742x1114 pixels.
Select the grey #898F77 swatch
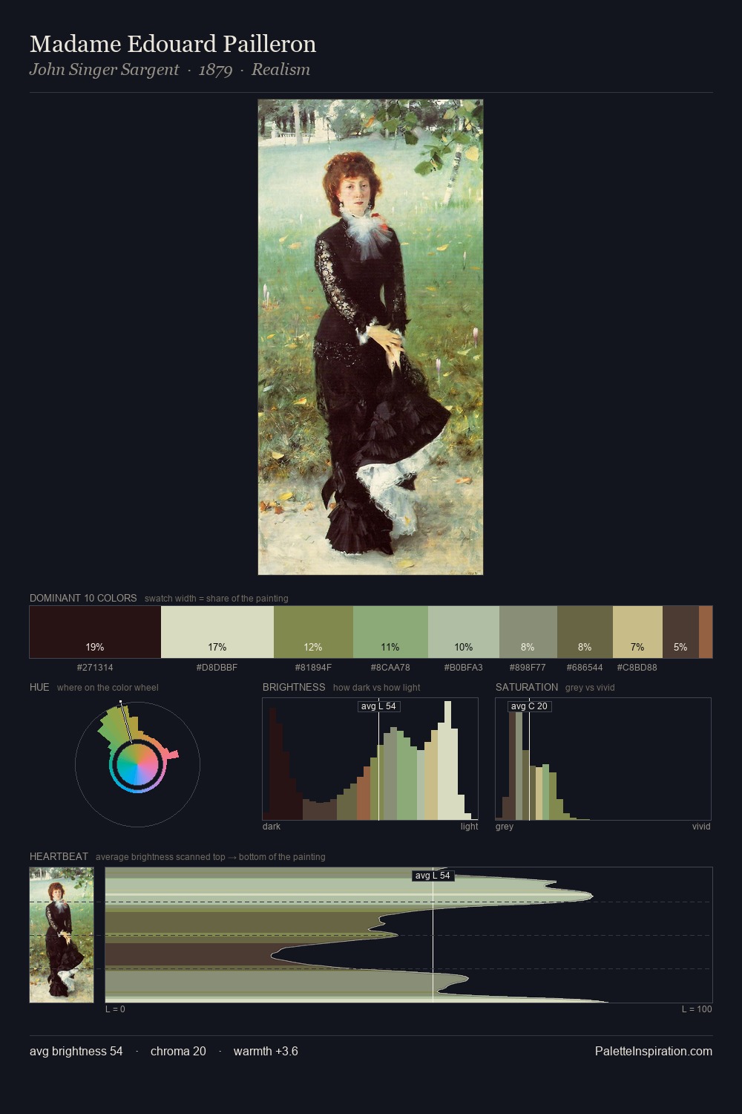(x=528, y=632)
